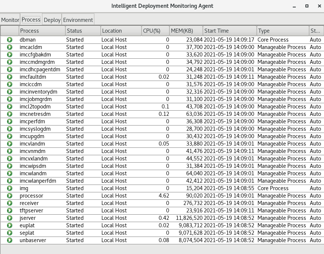This screenshot has height=254, width=324.
Task: Click the truncated St... column header
Action: [x=316, y=31]
